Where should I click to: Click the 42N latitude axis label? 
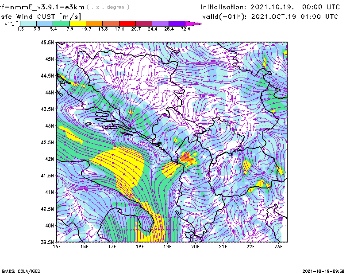(x=50, y=159)
